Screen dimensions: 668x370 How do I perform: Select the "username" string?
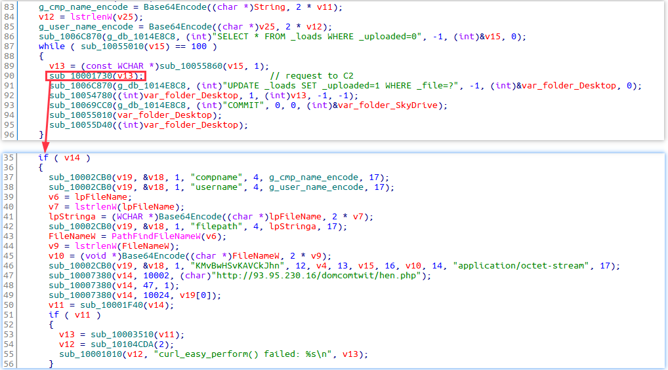click(x=217, y=187)
